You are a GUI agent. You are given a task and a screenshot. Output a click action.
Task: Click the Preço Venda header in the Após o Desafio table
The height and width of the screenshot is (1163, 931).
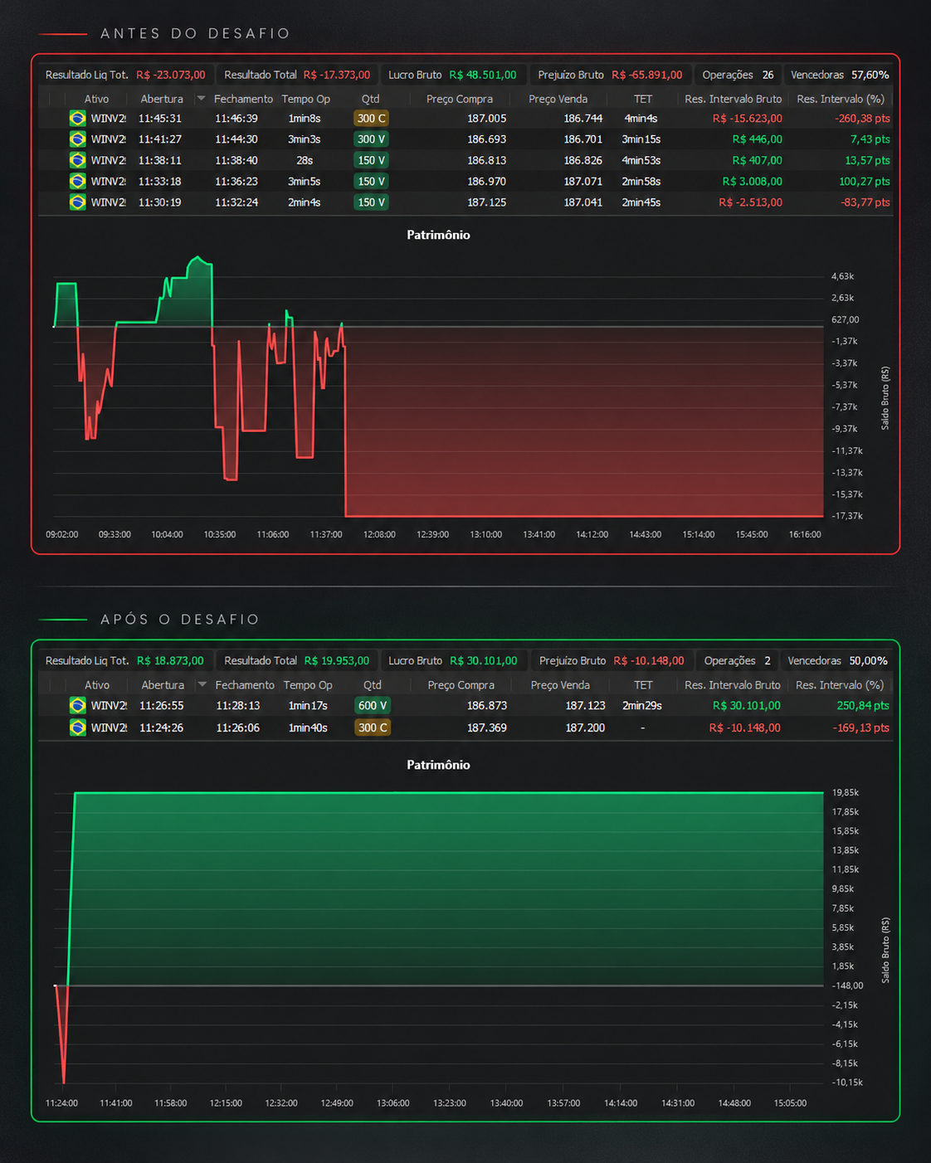560,685
